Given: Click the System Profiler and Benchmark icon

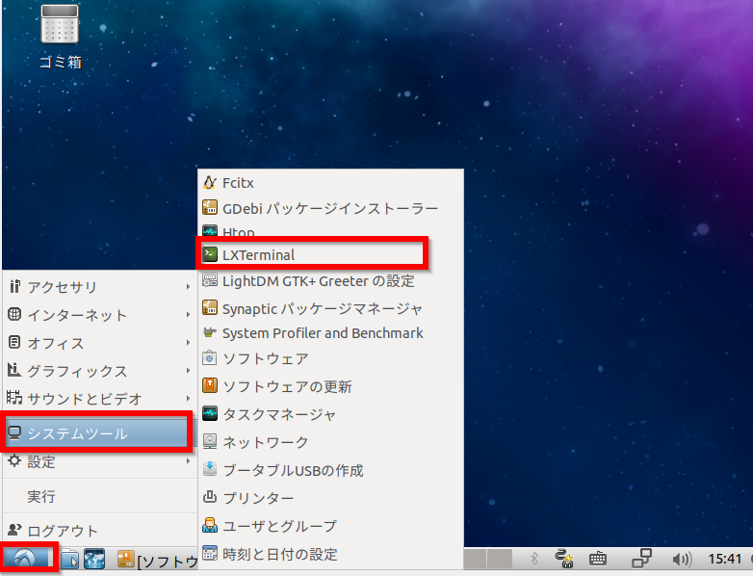Looking at the screenshot, I should tap(209, 332).
